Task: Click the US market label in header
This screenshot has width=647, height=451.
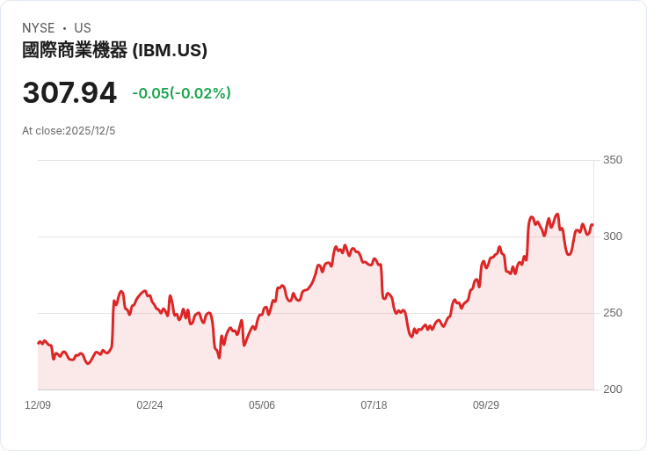Action: click(83, 28)
